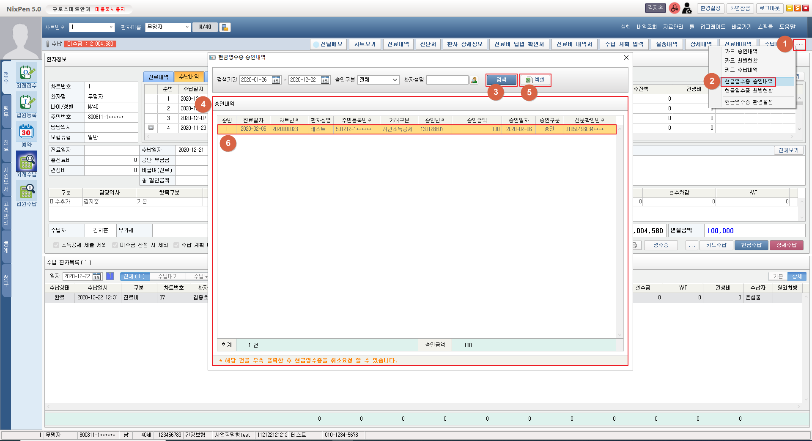
Task: Click the patient lookup icon beside 환자성명
Action: (x=474, y=80)
